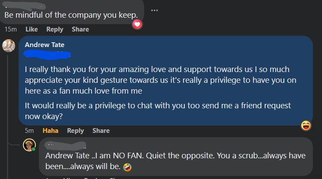
Task: Reply to Andrew Tate's comment
Action: (x=76, y=131)
